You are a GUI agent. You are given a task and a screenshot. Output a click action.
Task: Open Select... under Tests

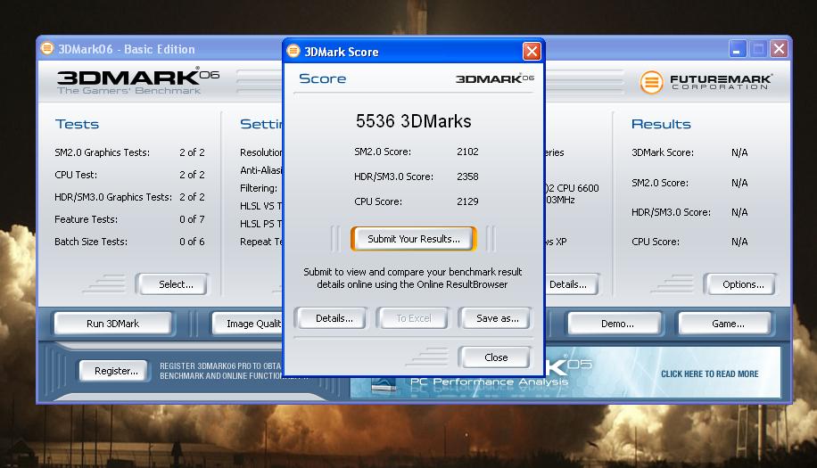tap(172, 284)
